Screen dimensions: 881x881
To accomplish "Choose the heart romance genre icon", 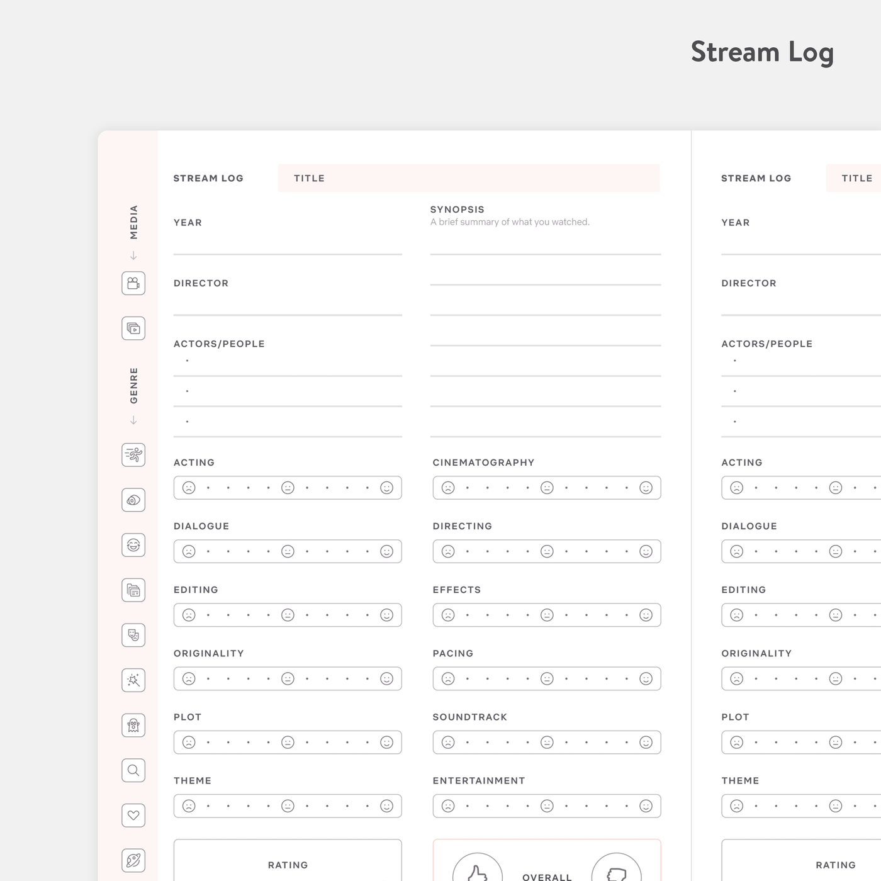I will pos(133,816).
